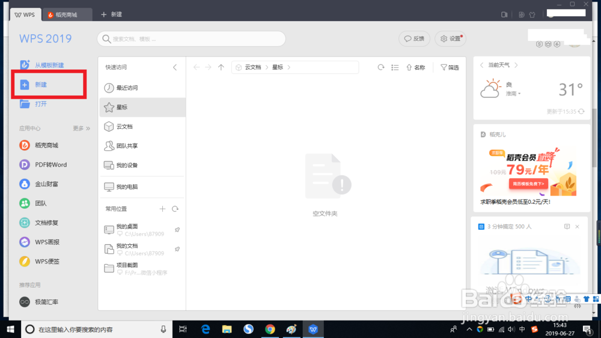Open taskbar notification center

click(587, 329)
